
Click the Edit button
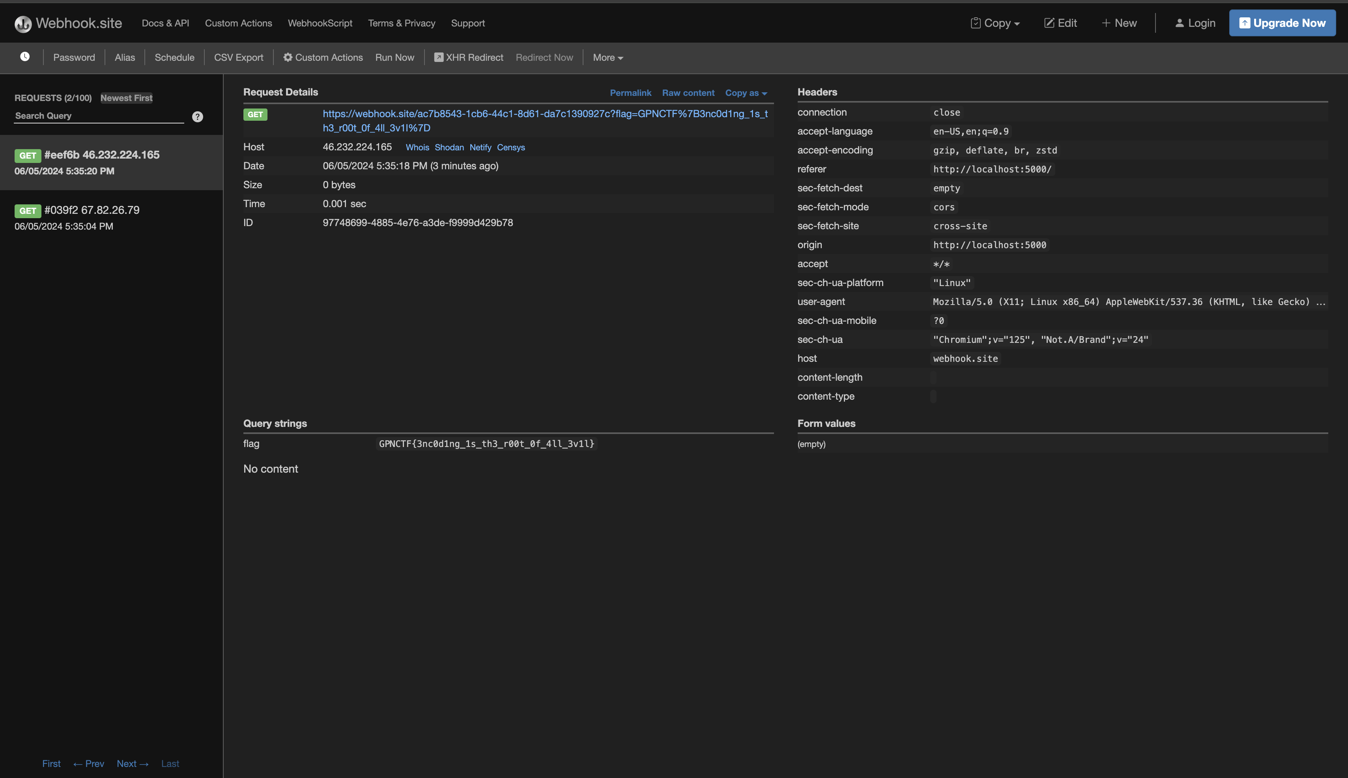coord(1060,23)
